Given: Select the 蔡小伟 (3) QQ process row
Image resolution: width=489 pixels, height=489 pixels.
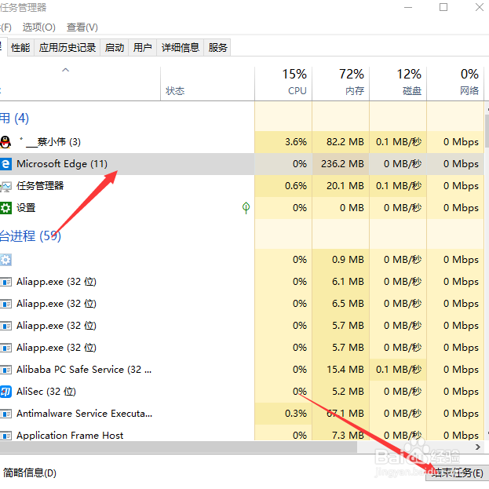Looking at the screenshot, I should click(x=242, y=142).
